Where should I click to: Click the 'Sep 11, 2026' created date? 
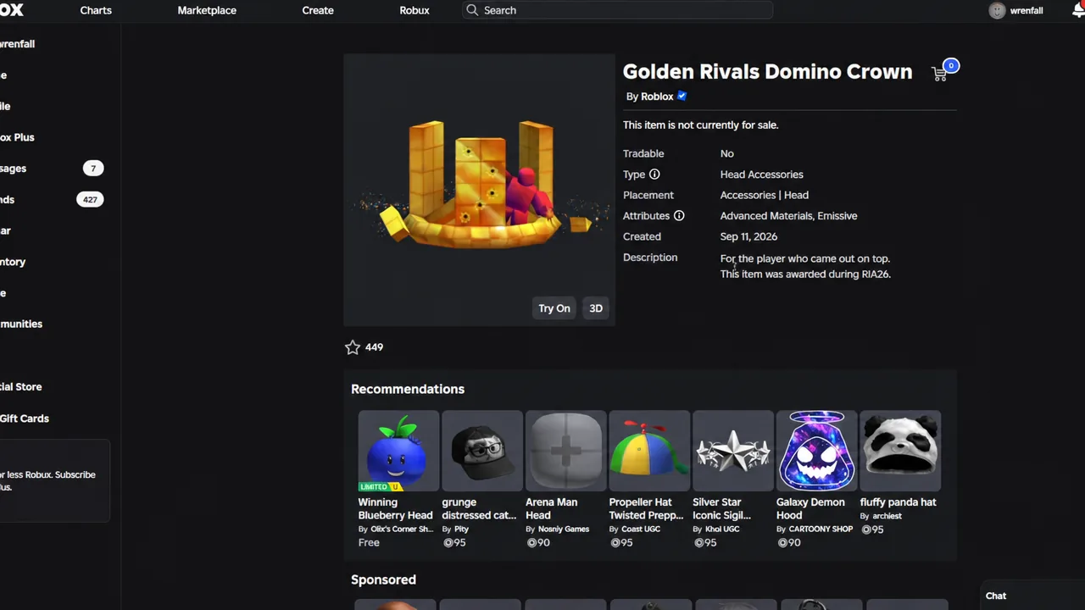pos(748,236)
